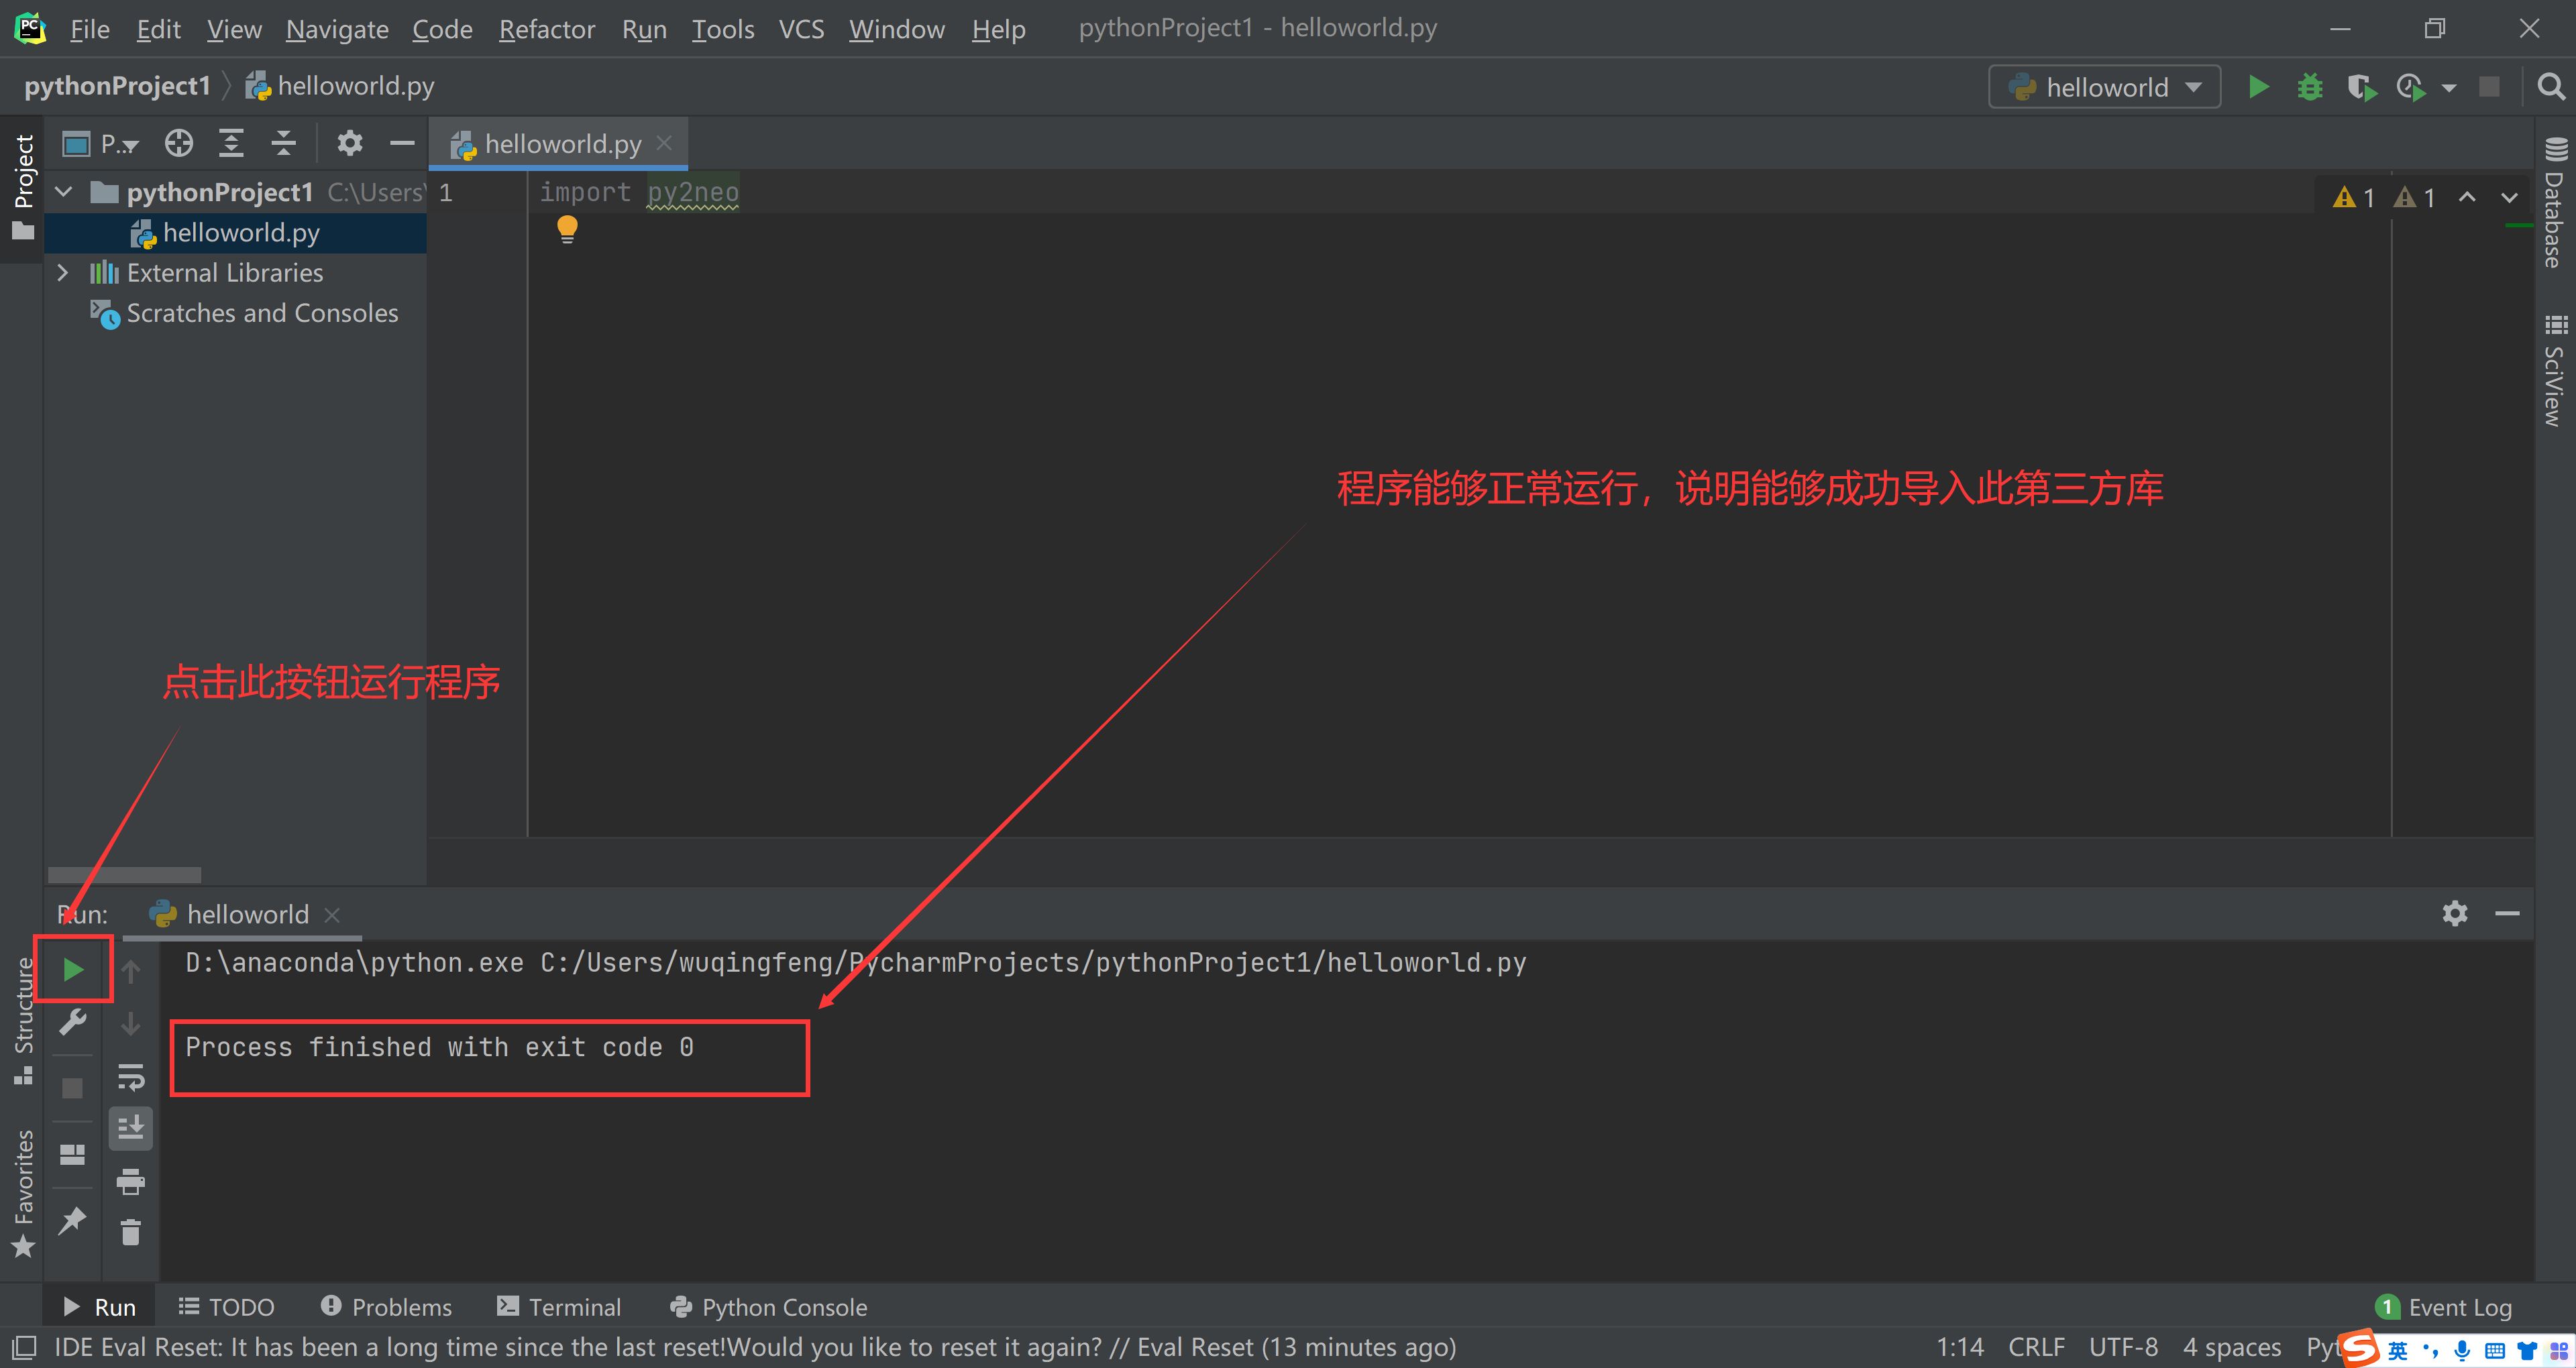The image size is (2576, 1368).
Task: Rerun helloworld in Run panel
Action: point(73,968)
